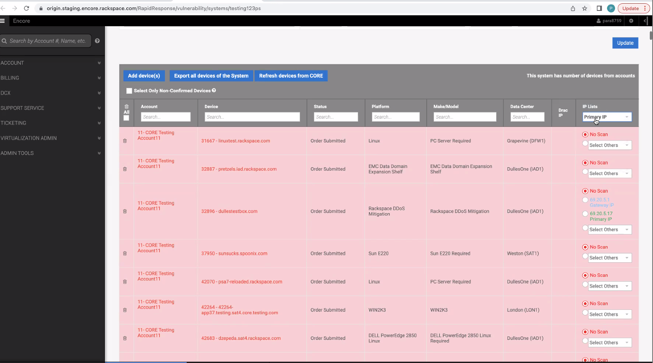Enable Select Only Non-Confirmed Devices checkbox
This screenshot has width=653, height=363.
[129, 91]
